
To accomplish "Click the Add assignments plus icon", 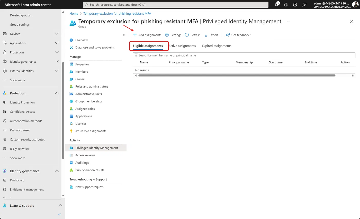I will click(x=135, y=35).
